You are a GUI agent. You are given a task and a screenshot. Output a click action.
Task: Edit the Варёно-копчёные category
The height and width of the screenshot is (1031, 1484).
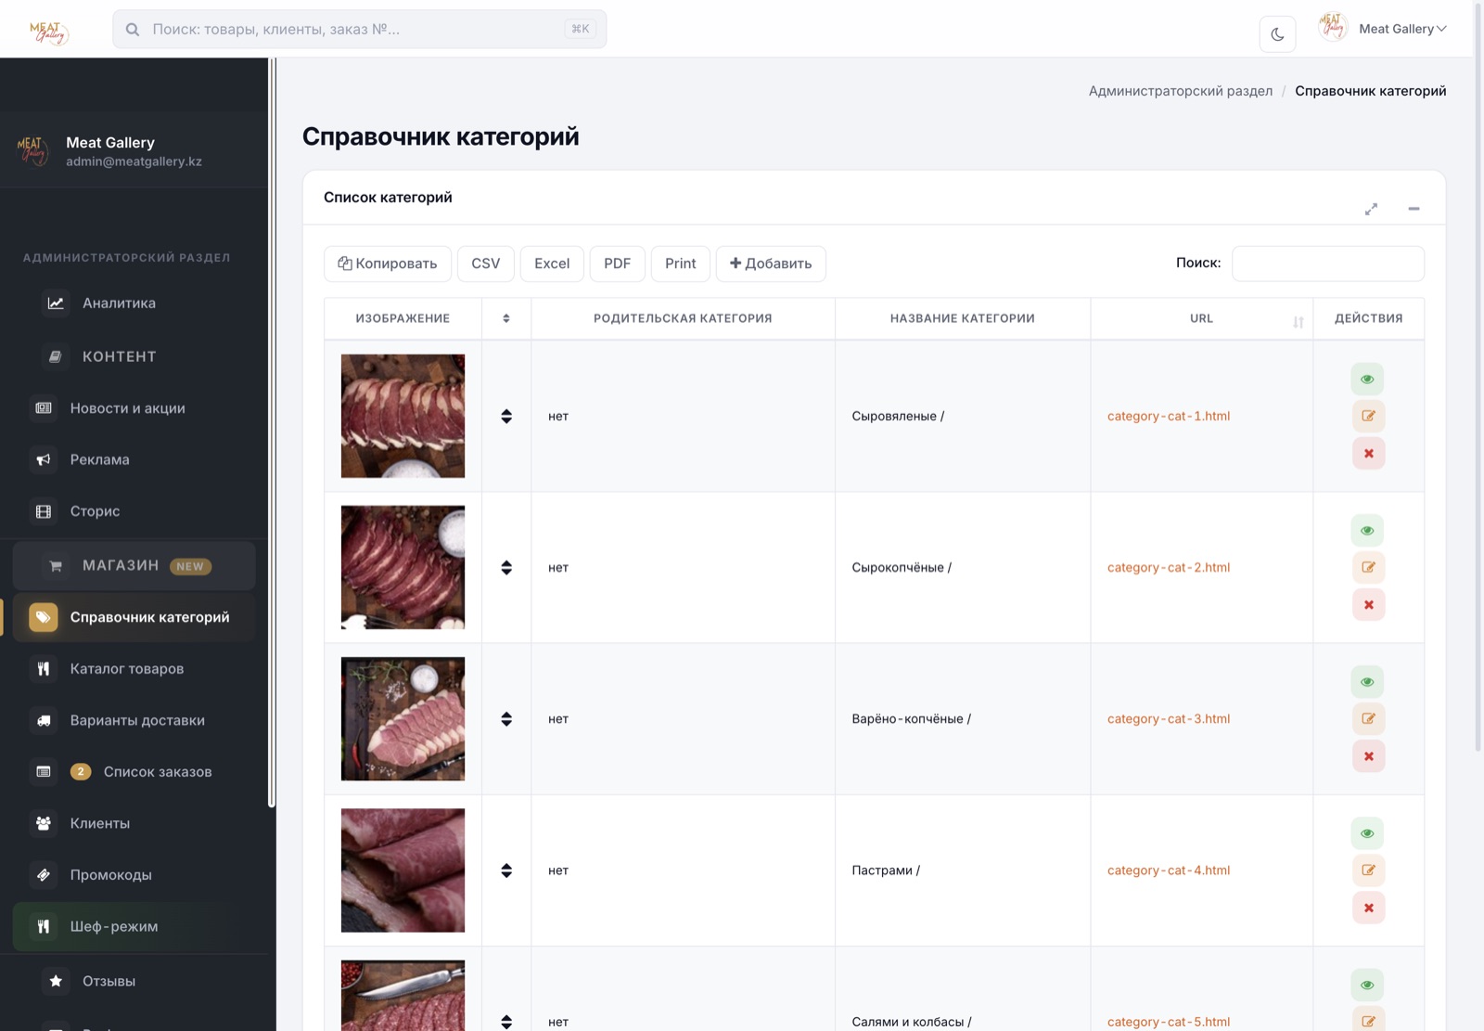(1368, 719)
